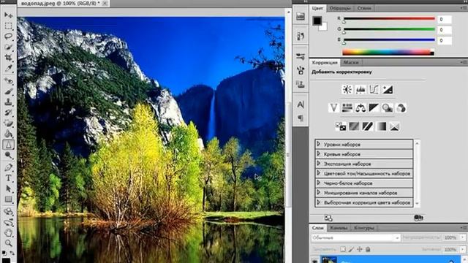
Task: Select the Eyedropper tool
Action: click(8, 68)
